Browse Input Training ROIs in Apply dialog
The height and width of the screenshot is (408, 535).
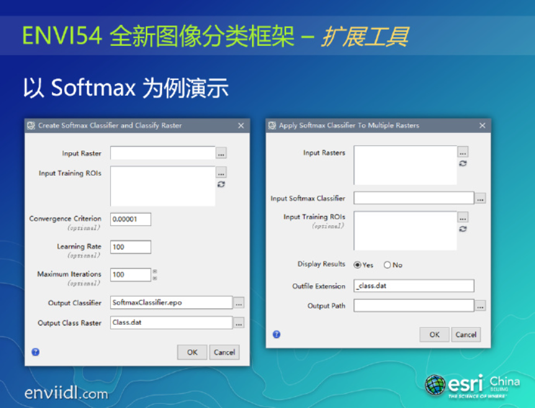coord(462,217)
